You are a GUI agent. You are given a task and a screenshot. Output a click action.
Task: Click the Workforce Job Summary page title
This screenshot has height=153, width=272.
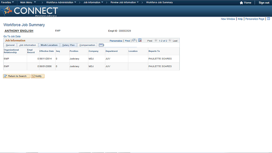pos(24,25)
